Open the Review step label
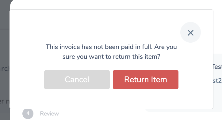This screenshot has height=120, width=222. [49, 114]
